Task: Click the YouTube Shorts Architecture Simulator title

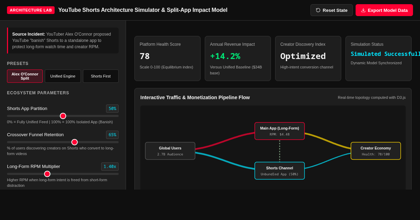Action: [x=143, y=10]
